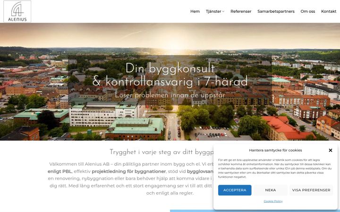Screen dimensions: 340x212
Task: Navigate to Samarbetspartners
Action: pyautogui.click(x=276, y=11)
